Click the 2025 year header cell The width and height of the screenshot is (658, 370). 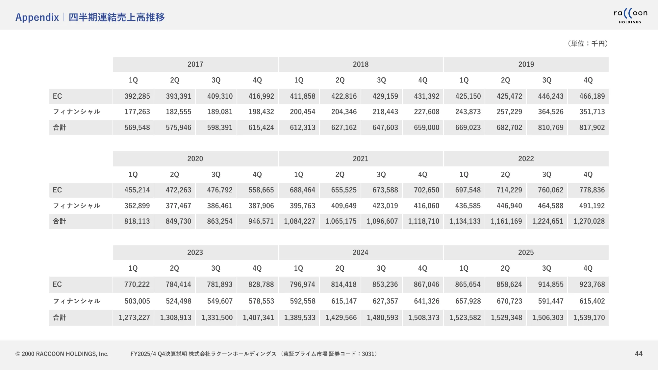point(526,253)
